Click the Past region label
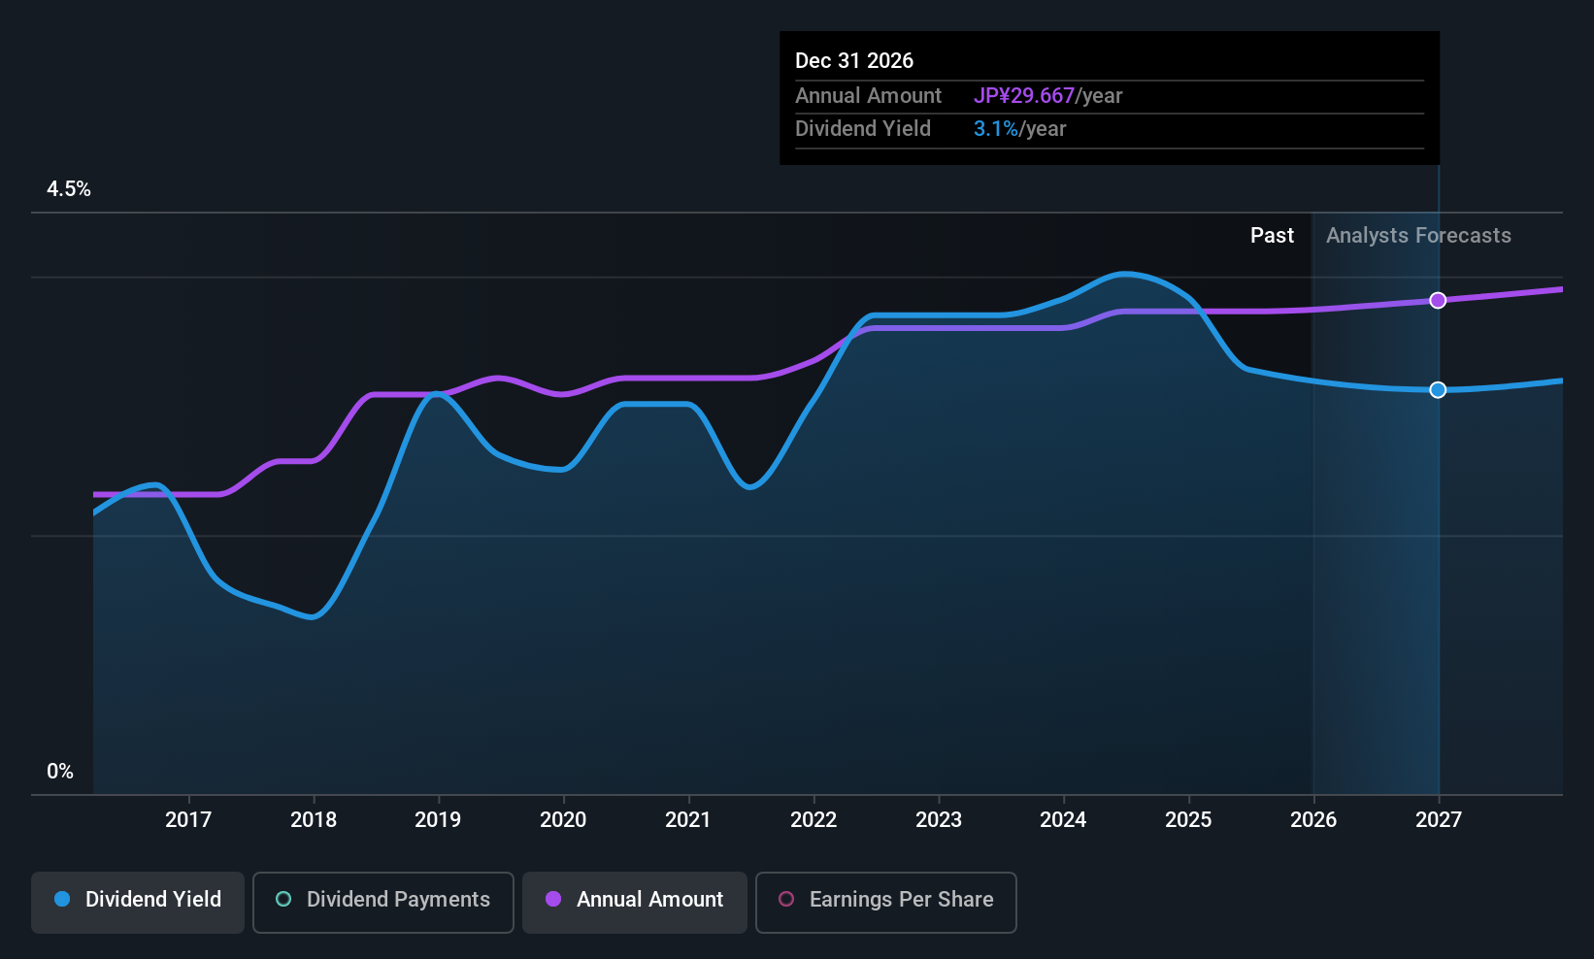Viewport: 1594px width, 959px height. coord(1272,235)
